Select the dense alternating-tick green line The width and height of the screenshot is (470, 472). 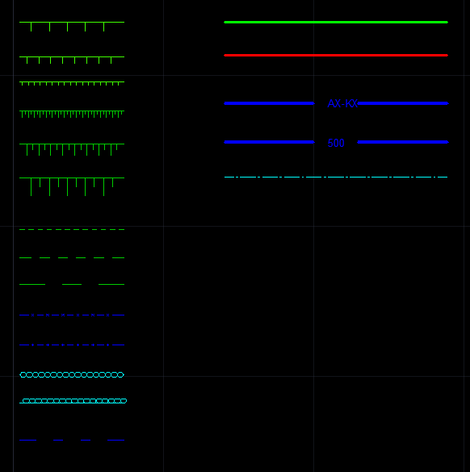pyautogui.click(x=72, y=114)
